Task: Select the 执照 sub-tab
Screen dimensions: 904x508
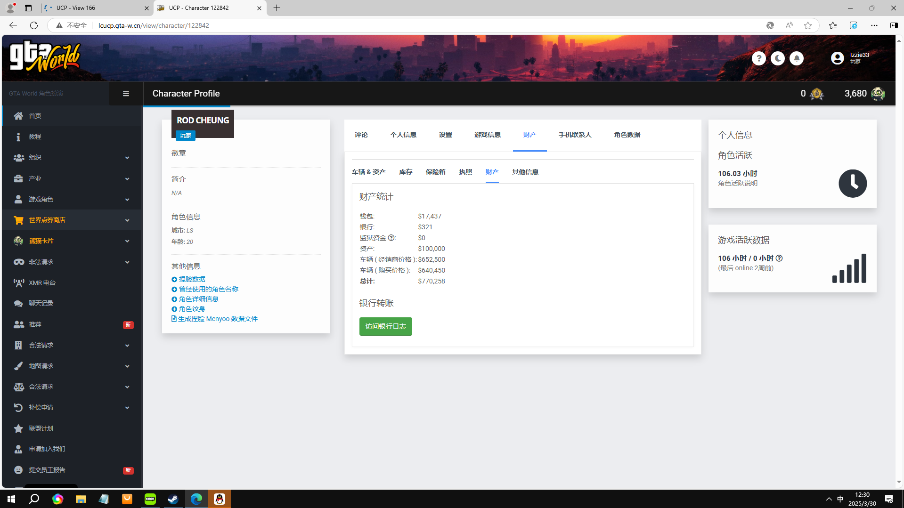Action: click(x=465, y=172)
